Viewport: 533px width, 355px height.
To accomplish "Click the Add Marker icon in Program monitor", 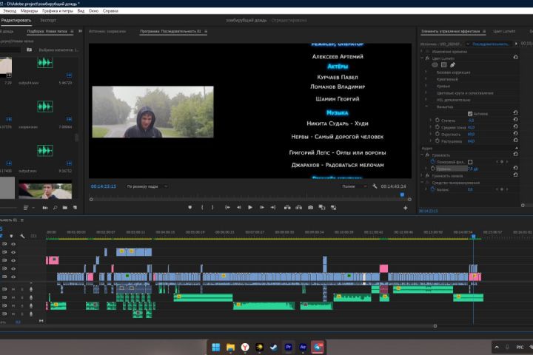I will 190,207.
